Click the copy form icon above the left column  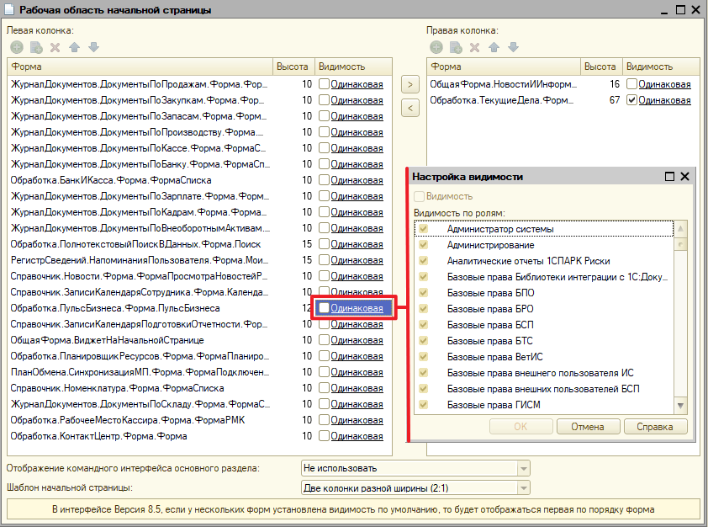(x=36, y=47)
